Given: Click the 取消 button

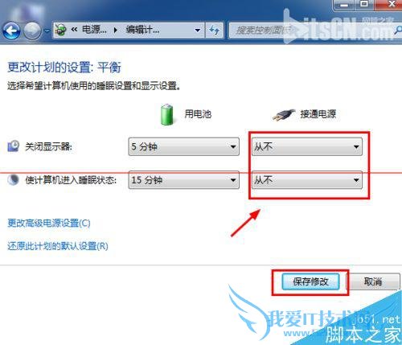Looking at the screenshot, I should tap(374, 281).
